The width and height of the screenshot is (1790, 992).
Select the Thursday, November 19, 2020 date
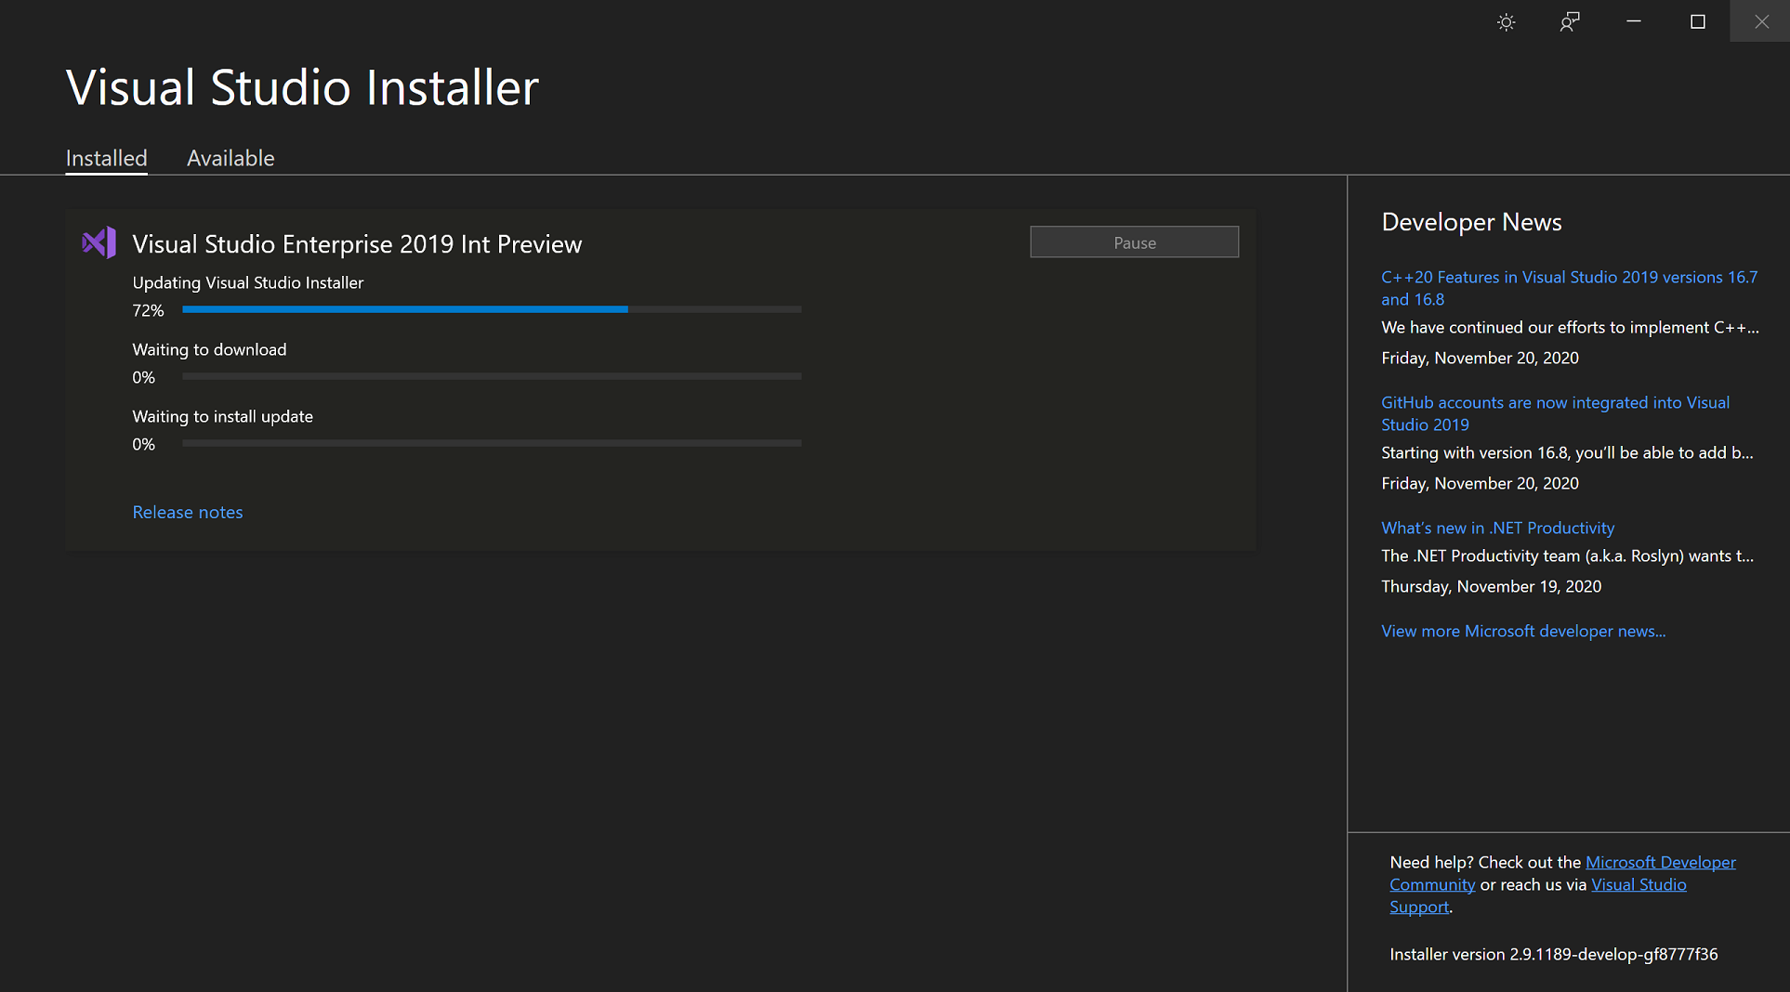click(x=1491, y=586)
